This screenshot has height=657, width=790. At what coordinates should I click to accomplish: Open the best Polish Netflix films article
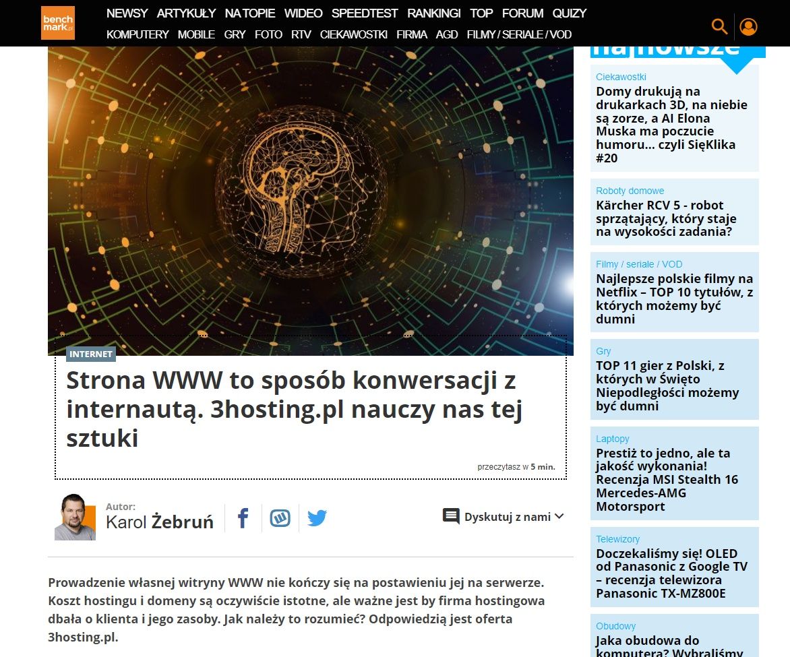tap(675, 299)
